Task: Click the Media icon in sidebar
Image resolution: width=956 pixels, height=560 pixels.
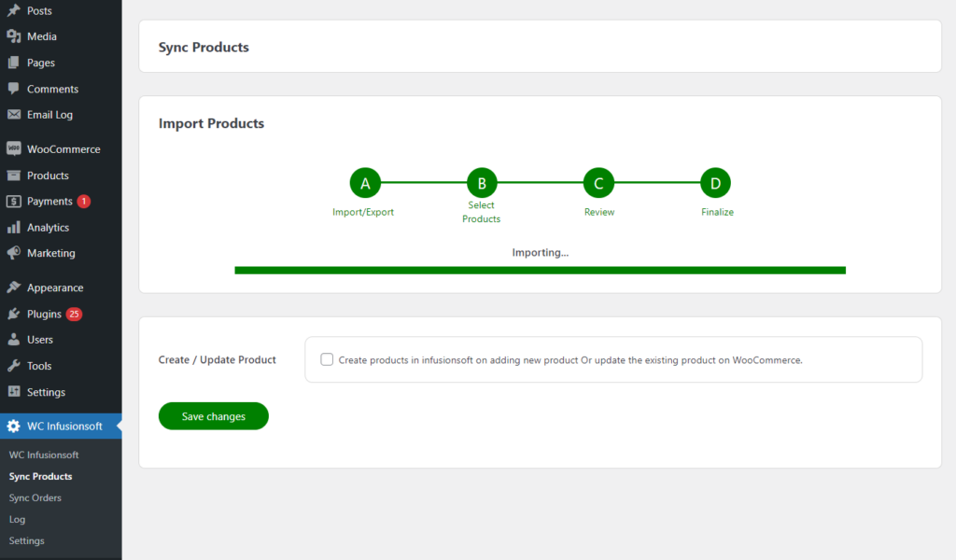Action: [x=13, y=36]
